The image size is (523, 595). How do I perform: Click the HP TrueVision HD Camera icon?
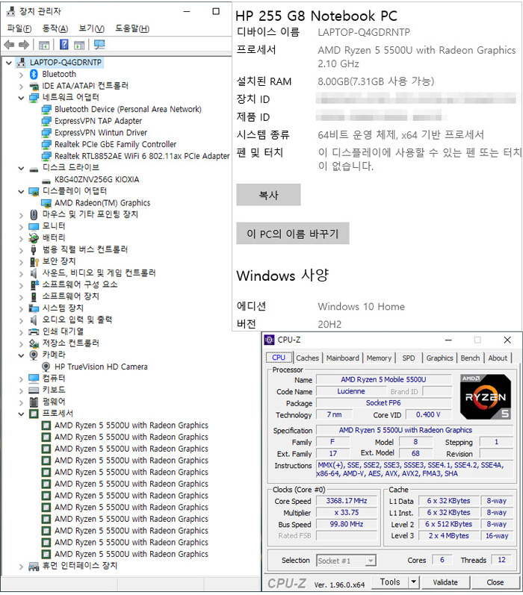46,367
